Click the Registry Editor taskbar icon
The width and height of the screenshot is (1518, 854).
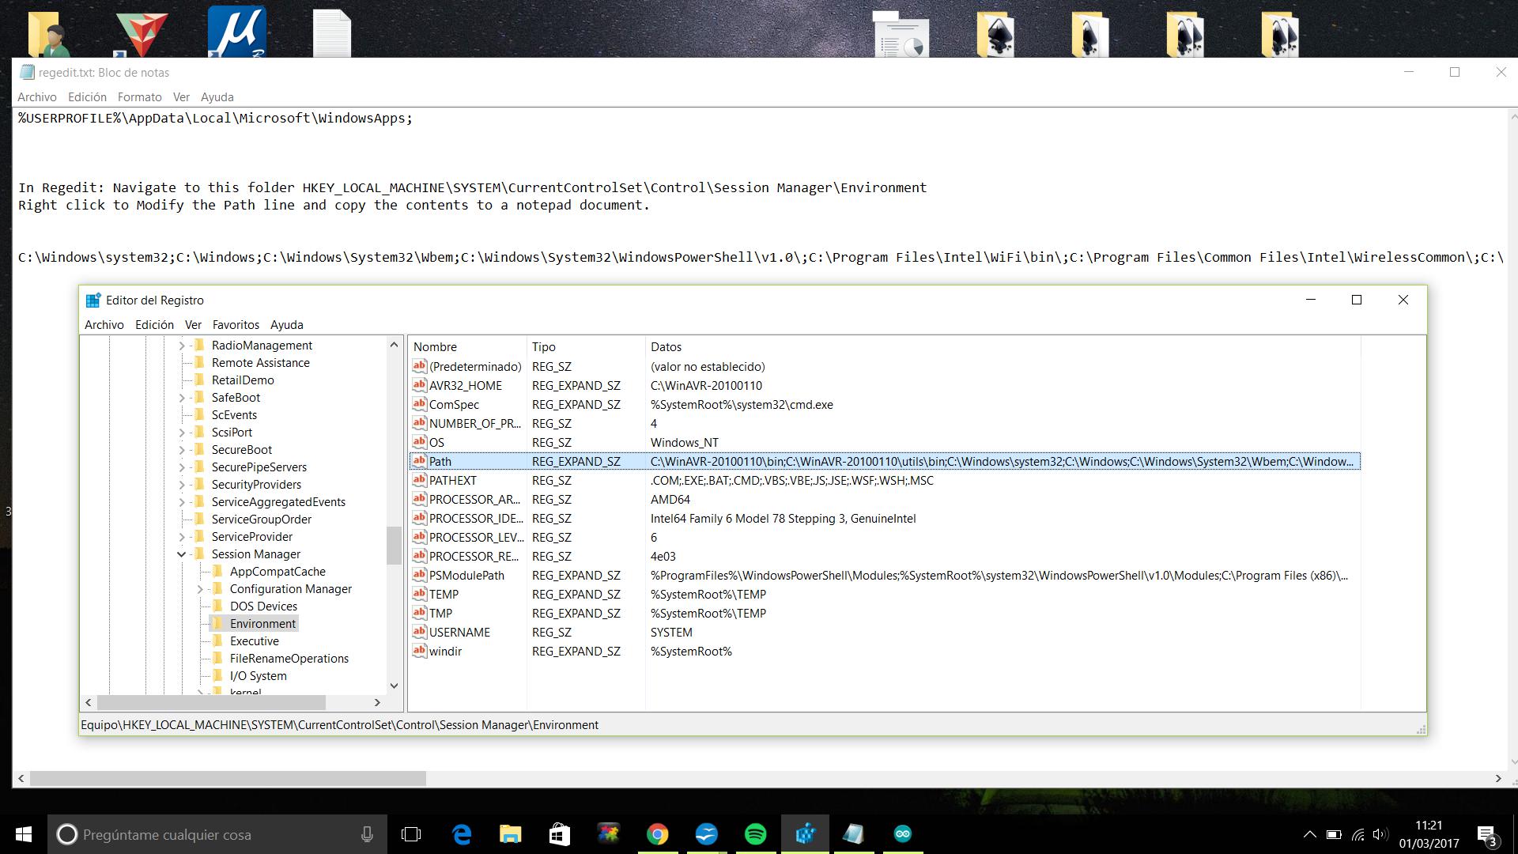805,834
